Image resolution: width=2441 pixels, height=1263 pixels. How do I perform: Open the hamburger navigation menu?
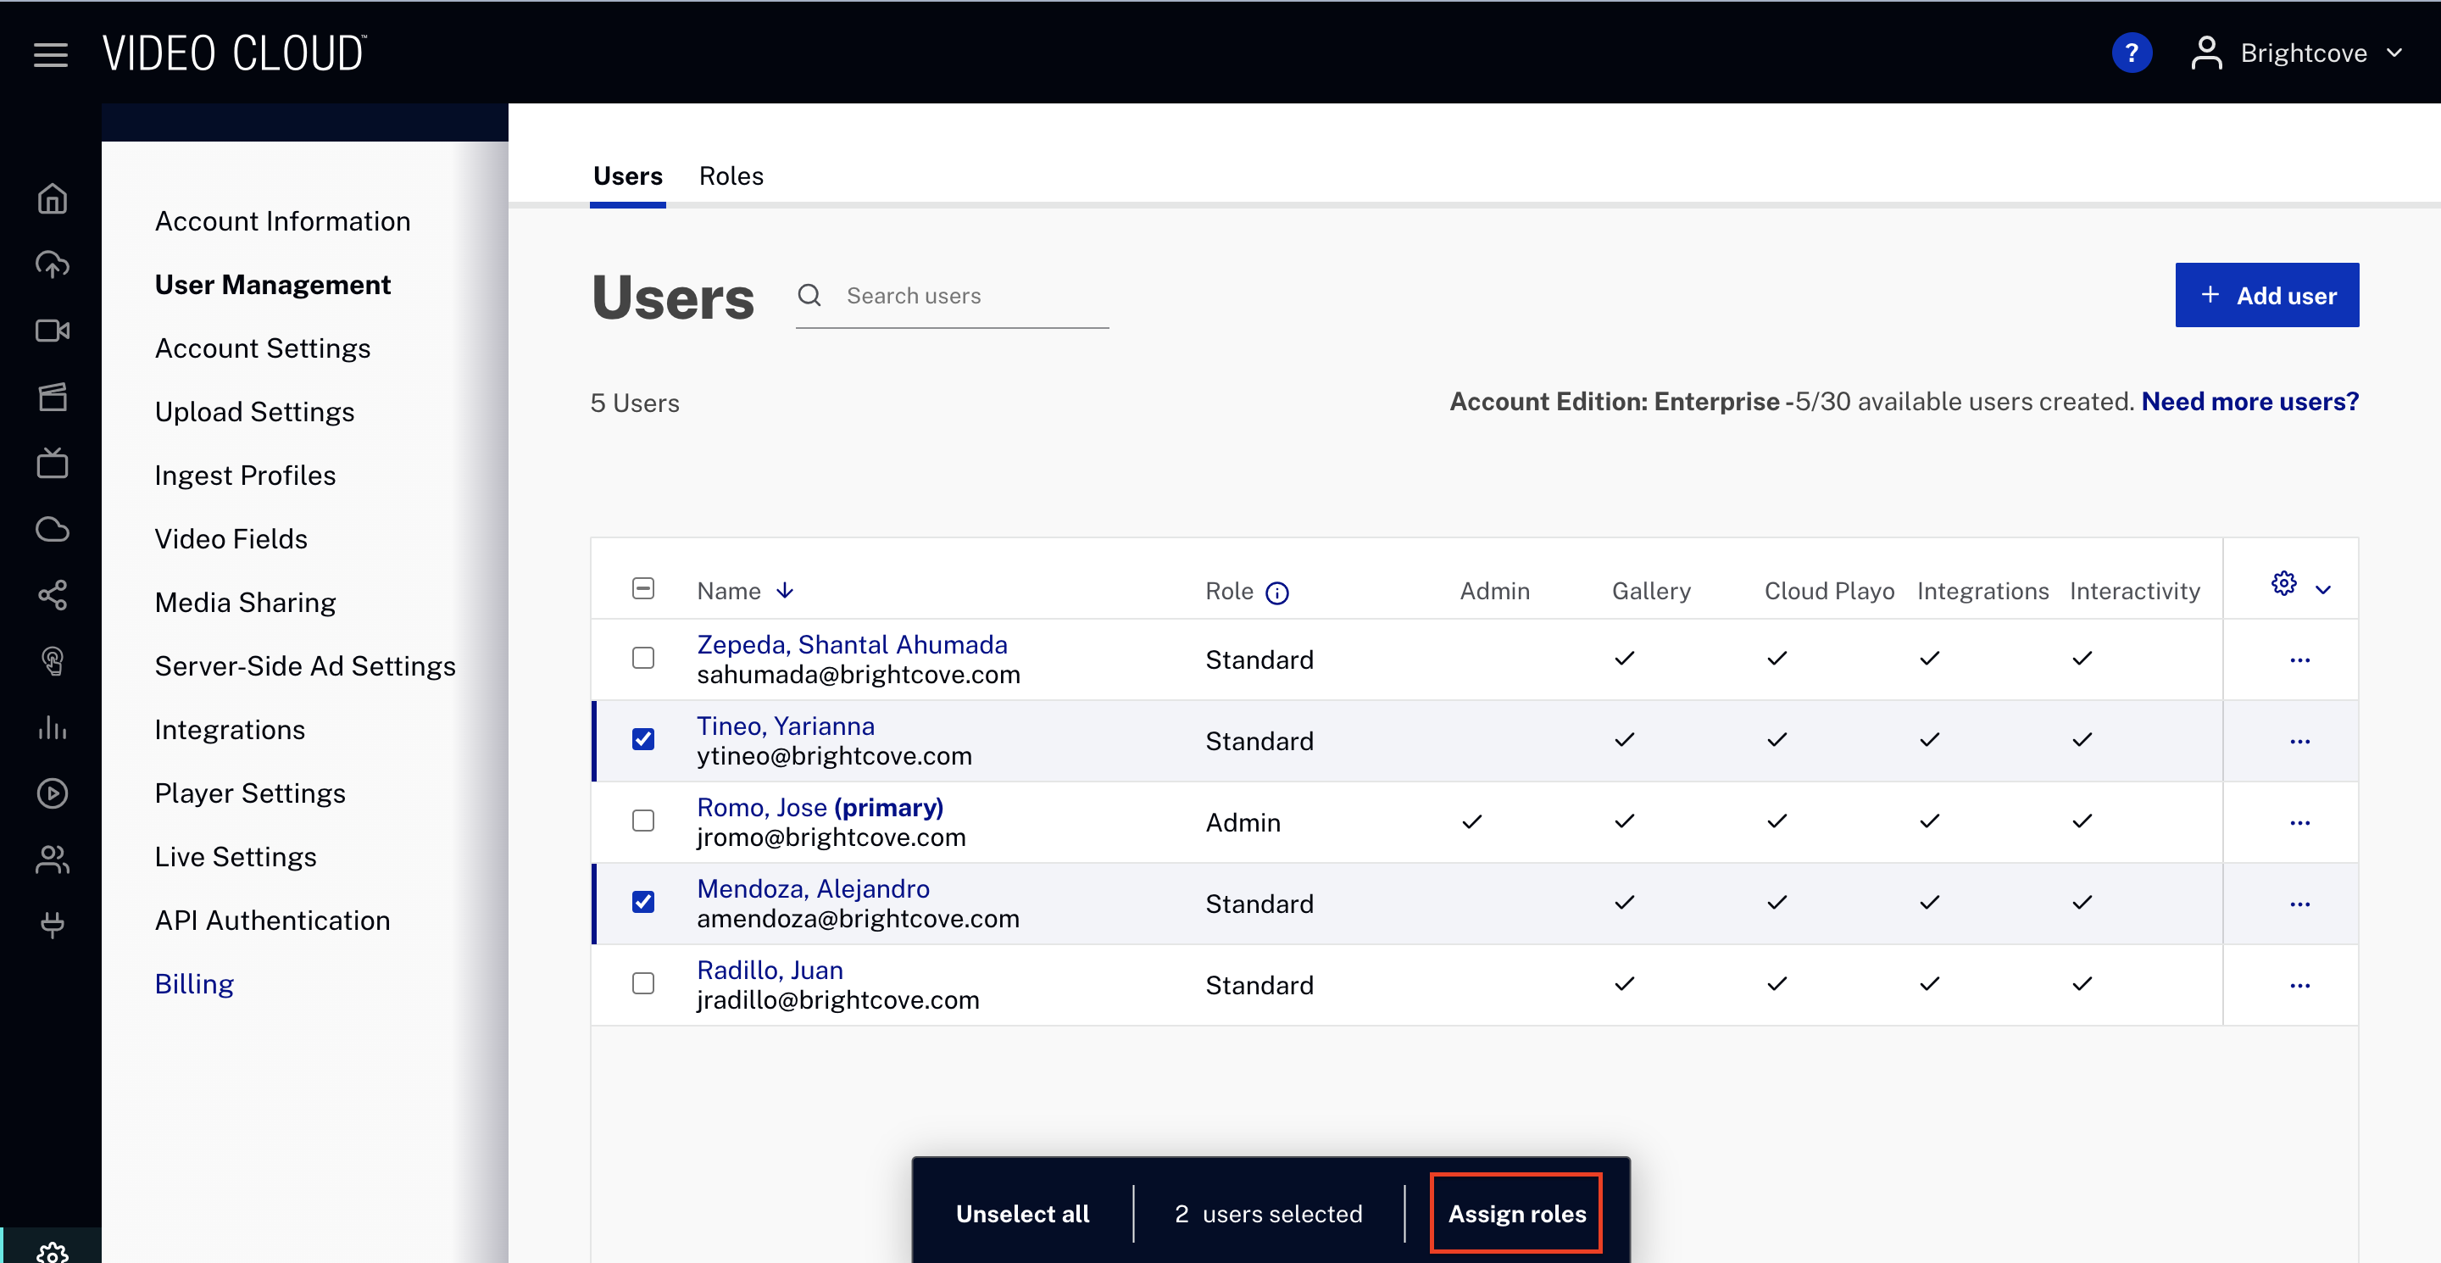tap(50, 54)
